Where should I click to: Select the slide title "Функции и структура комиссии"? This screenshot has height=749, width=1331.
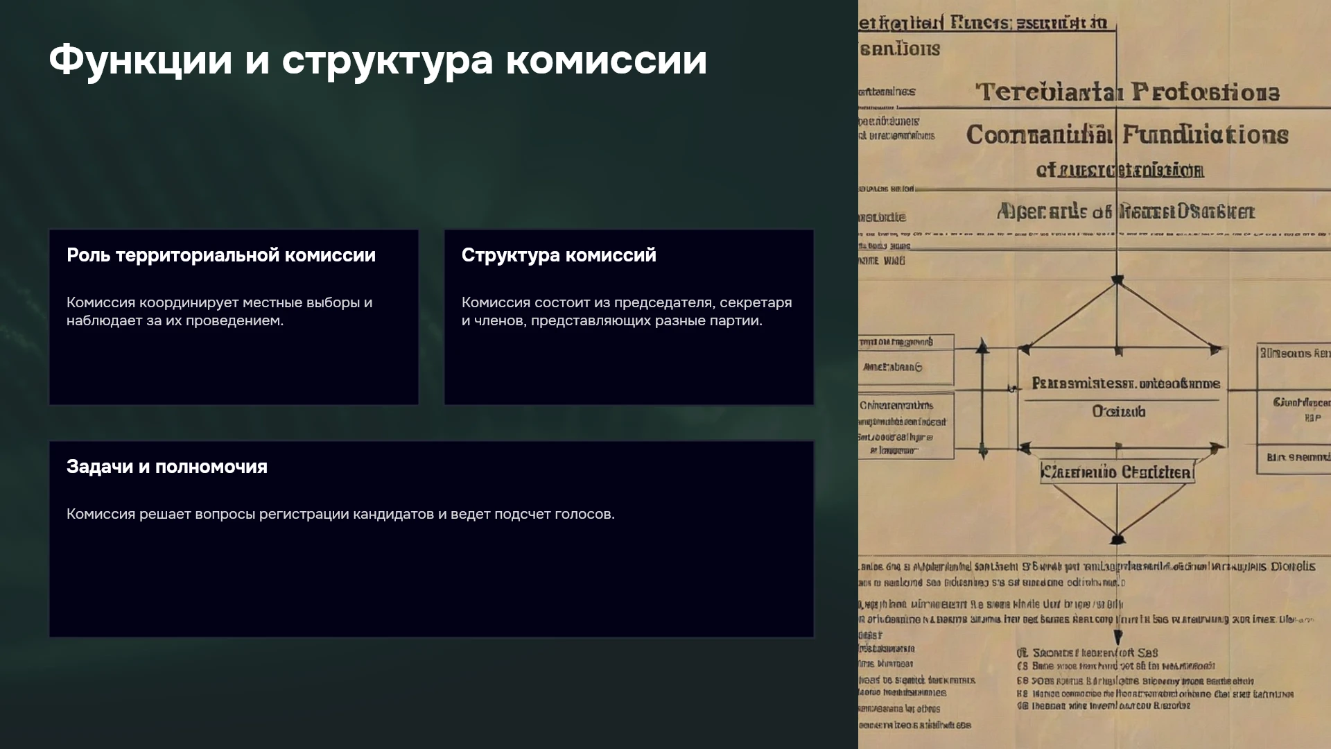(378, 60)
